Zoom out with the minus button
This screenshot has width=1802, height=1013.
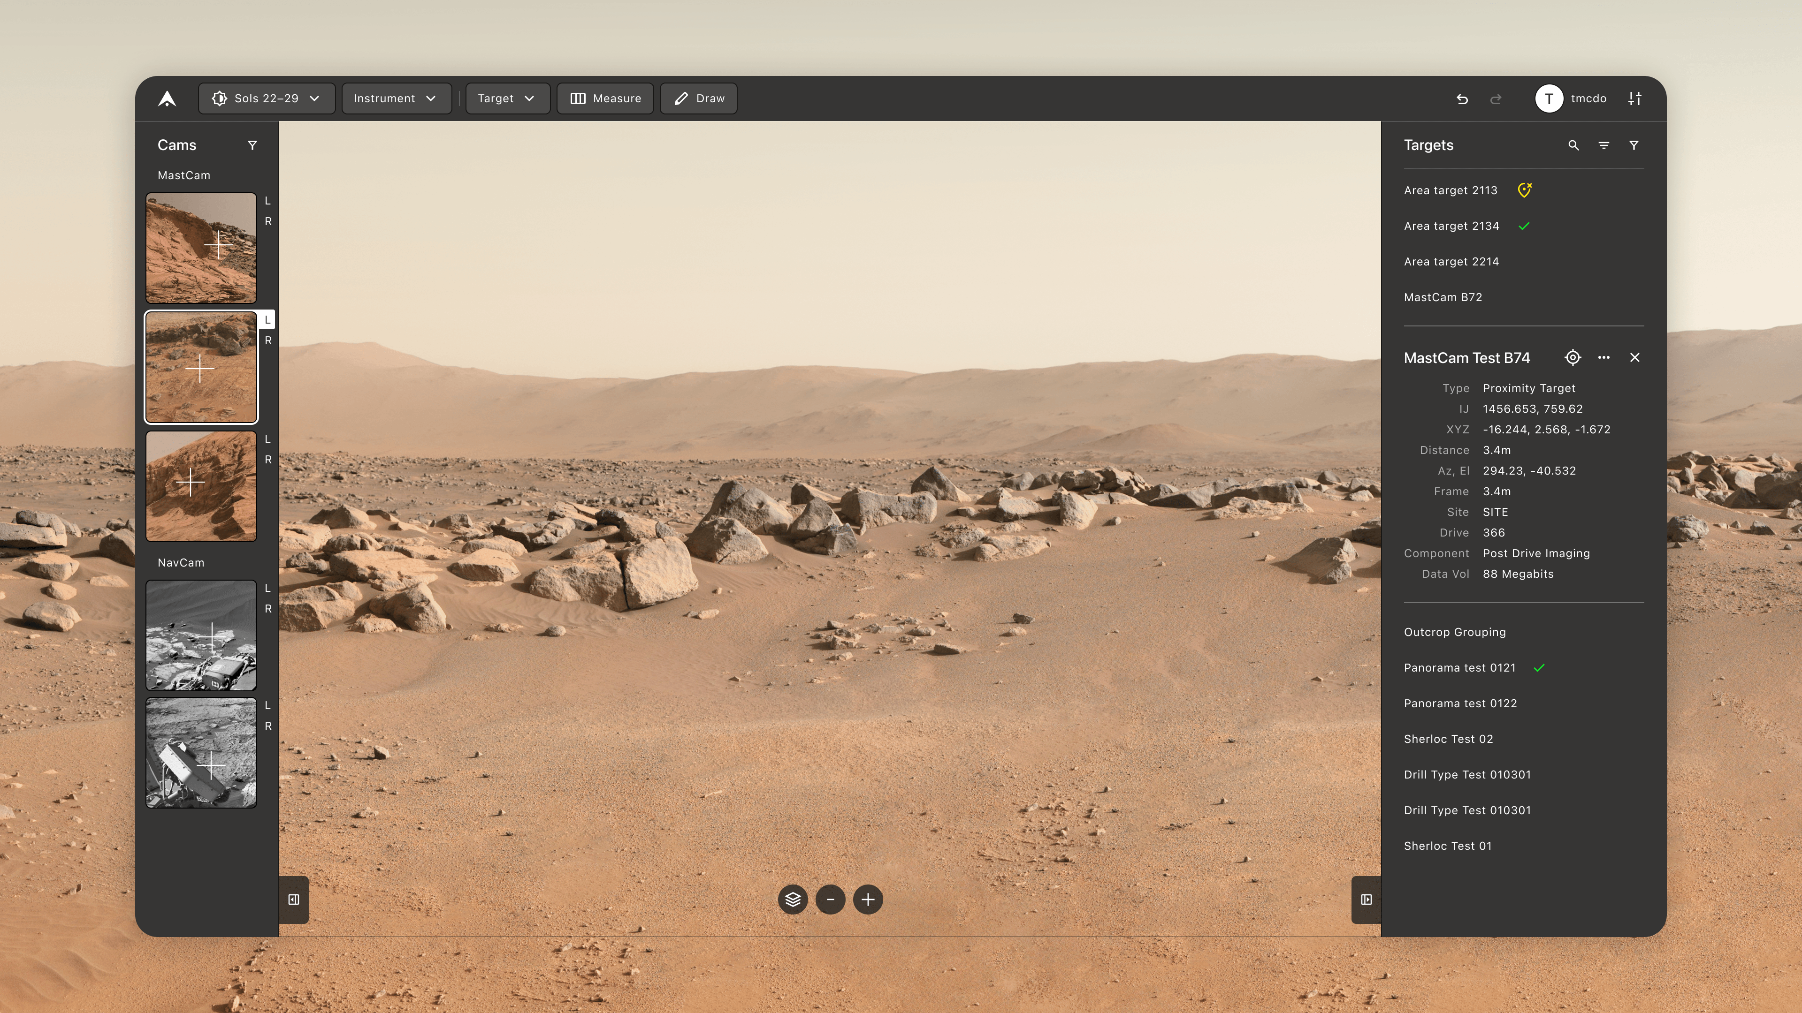(x=830, y=900)
